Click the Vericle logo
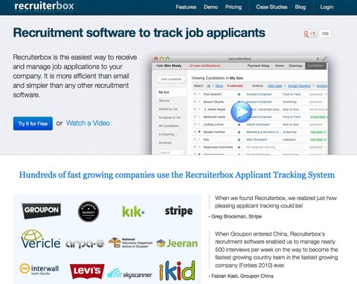357x284 pixels. [40, 239]
